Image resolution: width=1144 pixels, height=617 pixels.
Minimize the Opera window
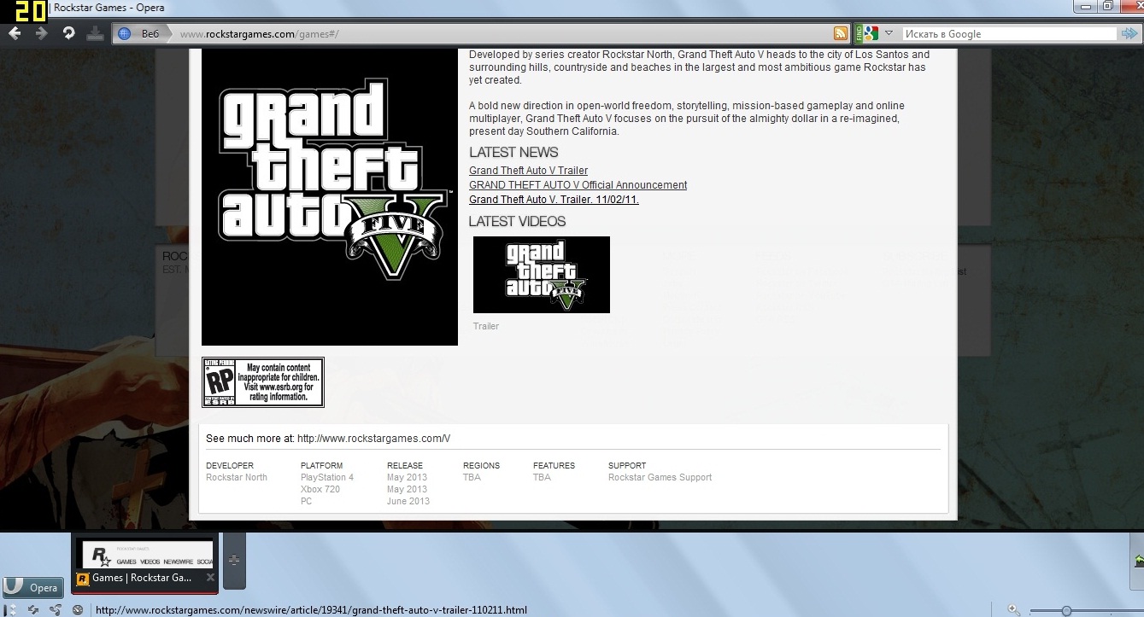pyautogui.click(x=1086, y=7)
